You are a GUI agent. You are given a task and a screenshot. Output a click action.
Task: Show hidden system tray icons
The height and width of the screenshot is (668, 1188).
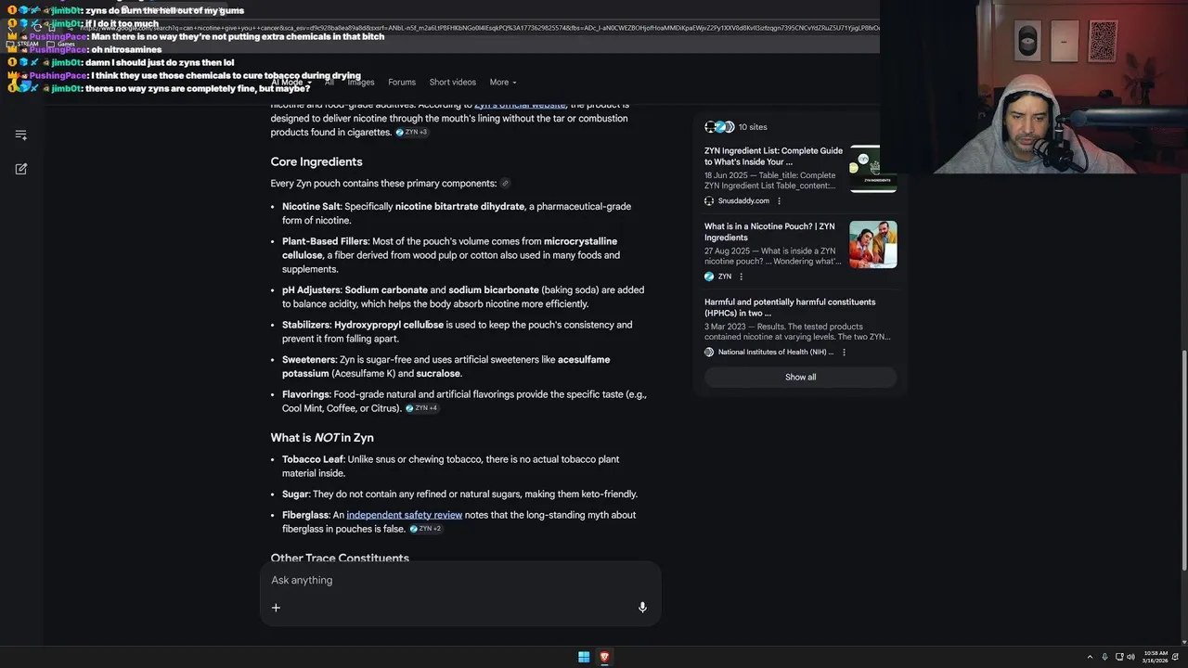tap(1091, 657)
